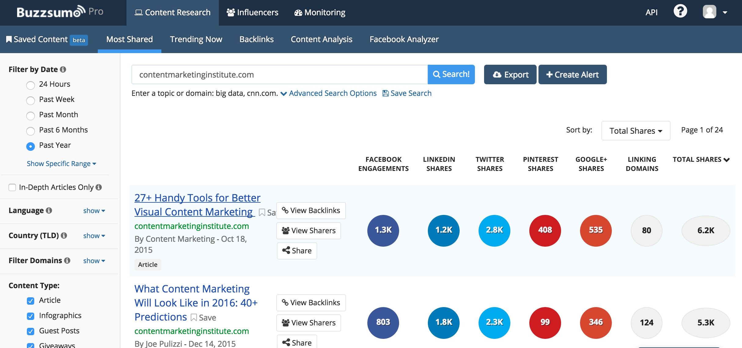This screenshot has height=348, width=742.
Task: Uncheck the Infographics content type
Action: coord(31,316)
